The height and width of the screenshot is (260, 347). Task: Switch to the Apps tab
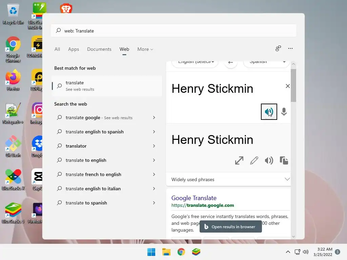coord(74,49)
